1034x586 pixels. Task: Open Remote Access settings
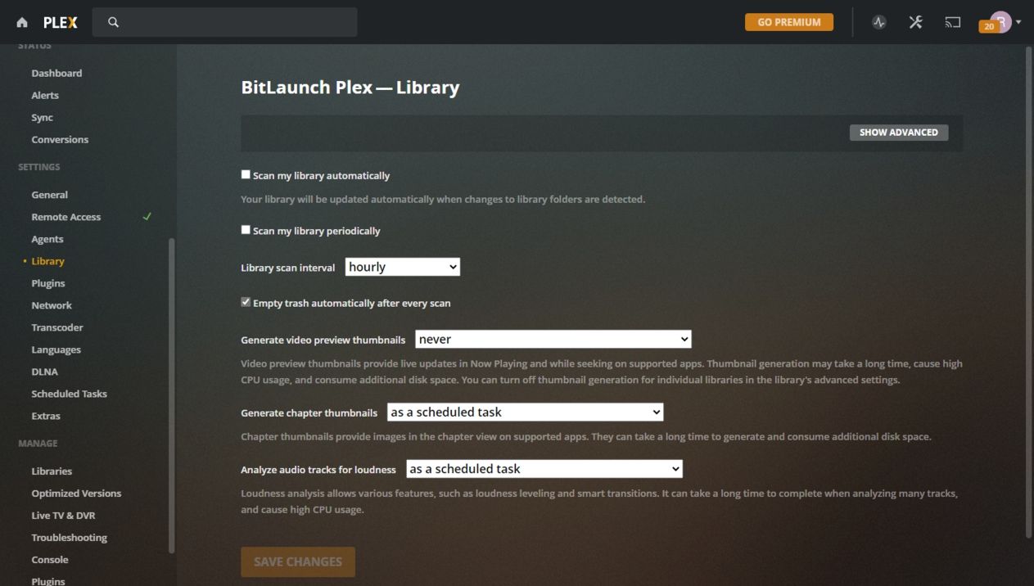66,217
